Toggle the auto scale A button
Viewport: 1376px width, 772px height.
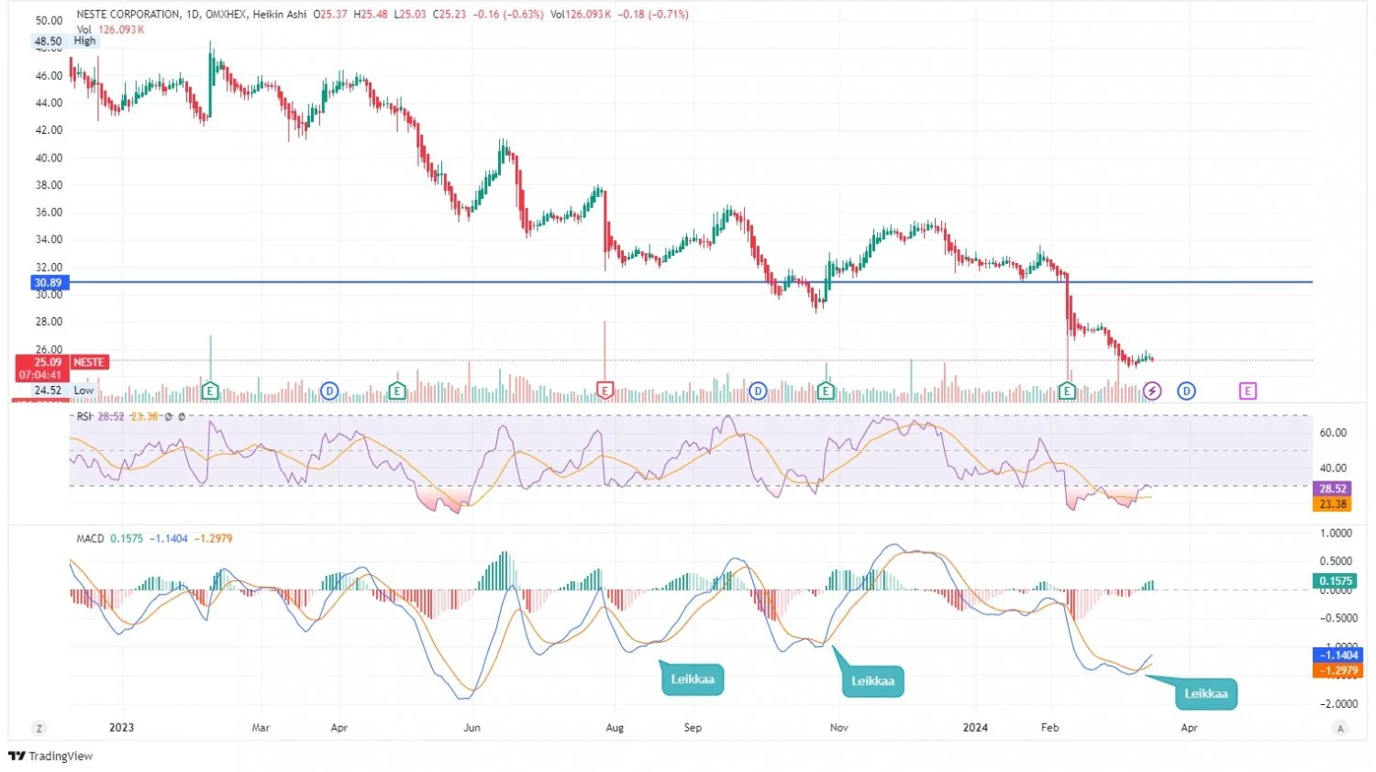[1340, 729]
